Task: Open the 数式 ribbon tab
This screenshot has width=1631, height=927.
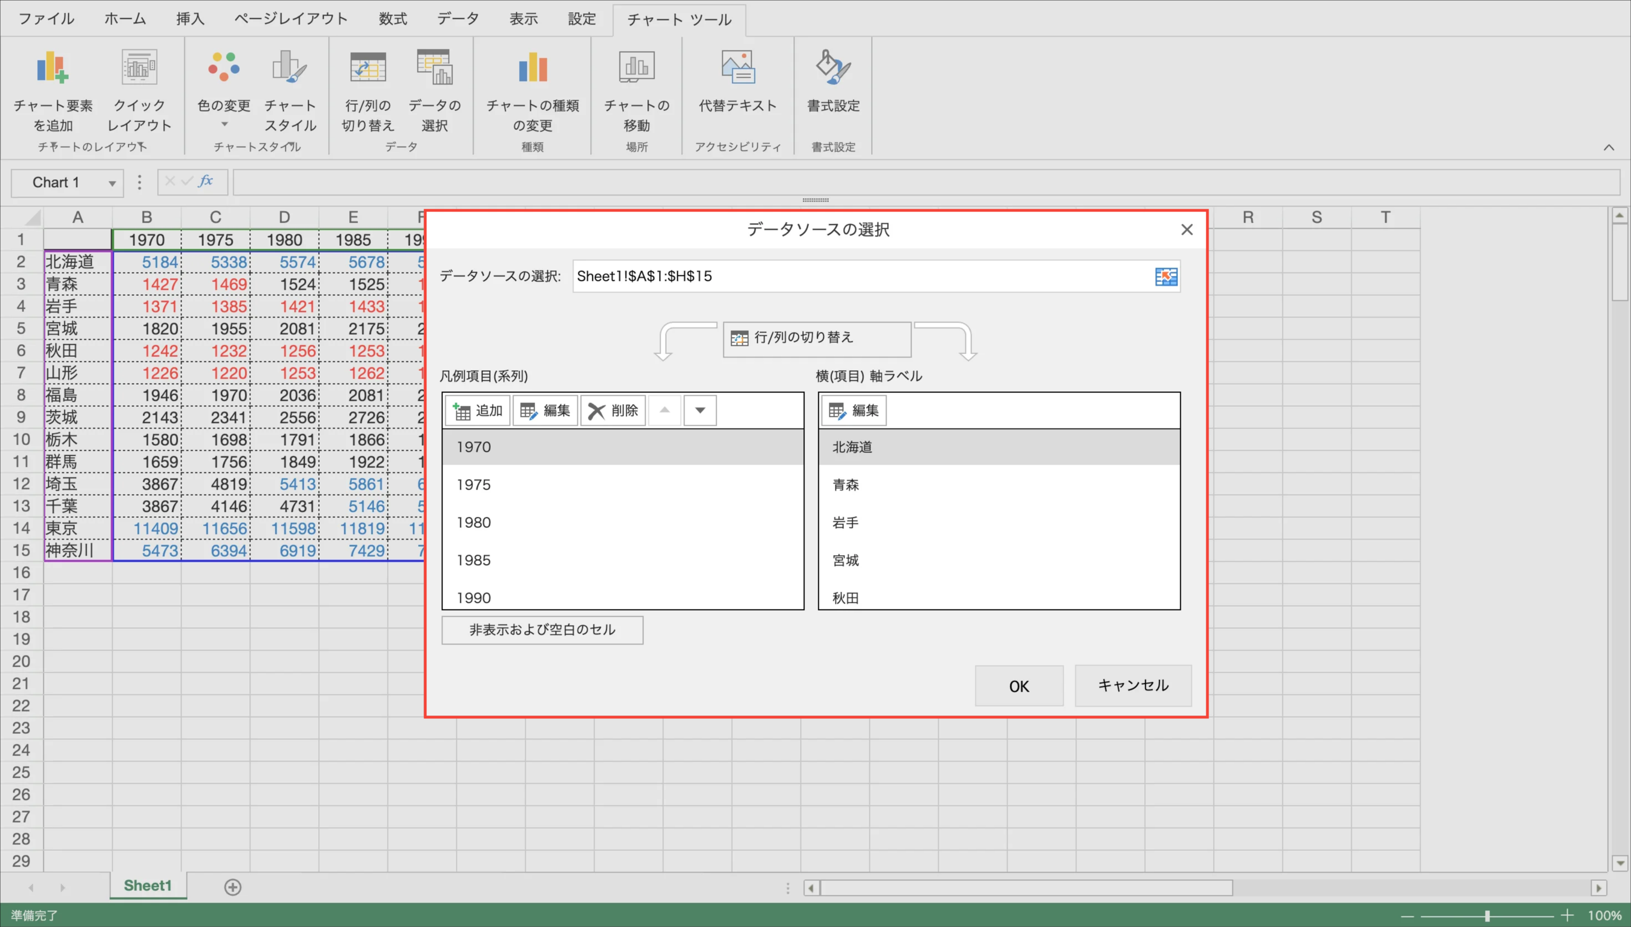Action: click(392, 19)
